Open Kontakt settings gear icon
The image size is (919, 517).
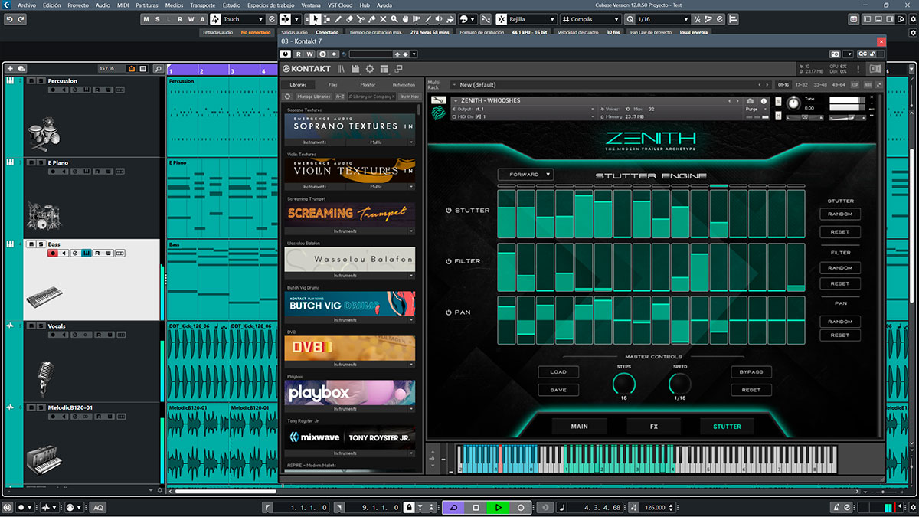(370, 69)
